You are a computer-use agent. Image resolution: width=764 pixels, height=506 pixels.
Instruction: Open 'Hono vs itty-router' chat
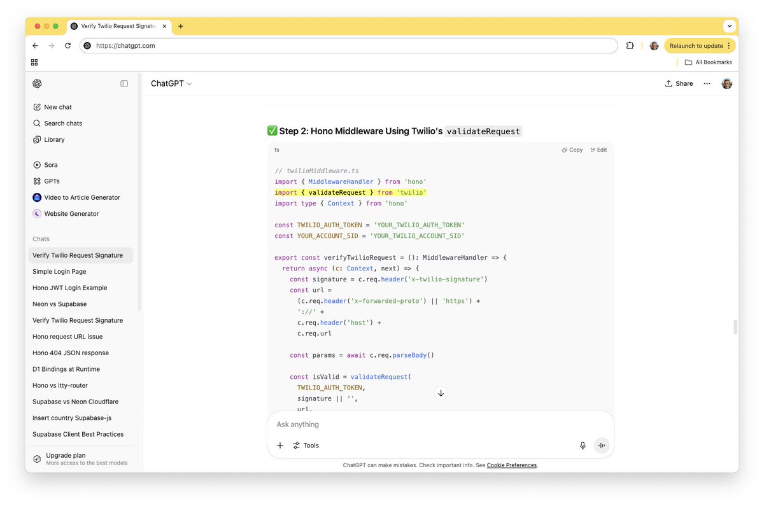click(81, 385)
